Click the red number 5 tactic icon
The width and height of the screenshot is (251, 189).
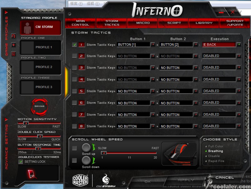82,91
